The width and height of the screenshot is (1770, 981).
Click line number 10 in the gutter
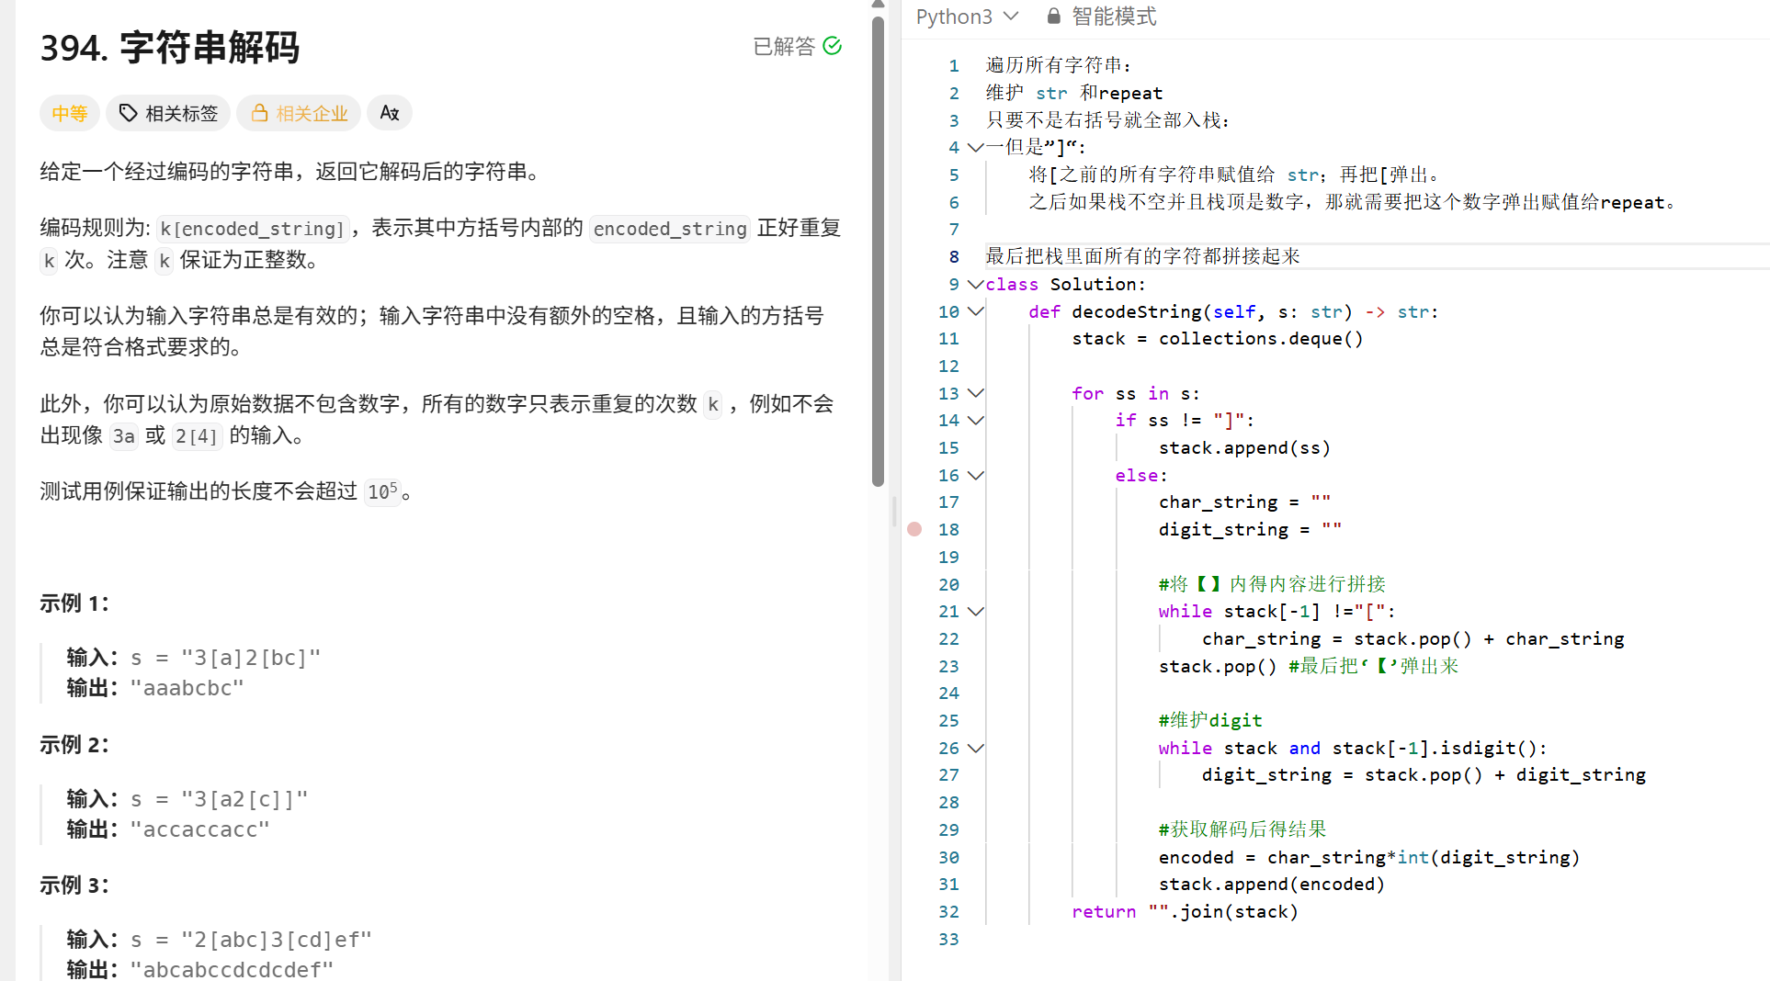[x=947, y=311]
